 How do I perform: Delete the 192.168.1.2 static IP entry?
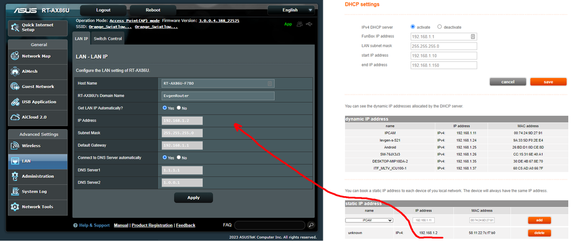pos(539,233)
